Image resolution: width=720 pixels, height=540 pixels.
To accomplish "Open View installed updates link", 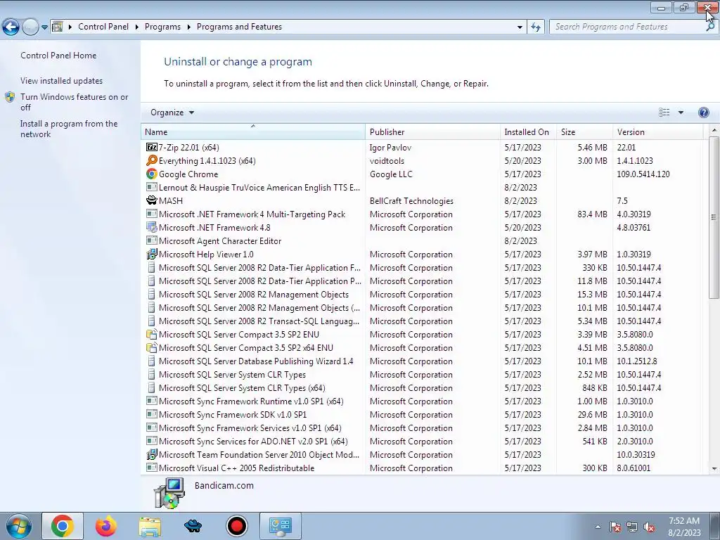I will (62, 81).
